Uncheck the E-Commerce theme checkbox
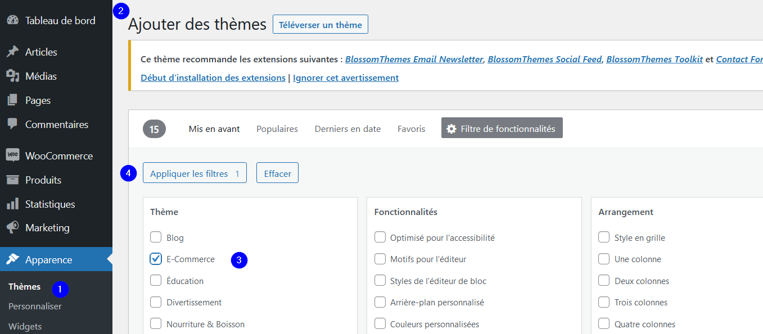 [x=156, y=259]
